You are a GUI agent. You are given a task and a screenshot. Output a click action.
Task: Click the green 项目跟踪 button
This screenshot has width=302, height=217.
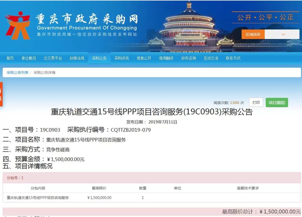(x=277, y=103)
